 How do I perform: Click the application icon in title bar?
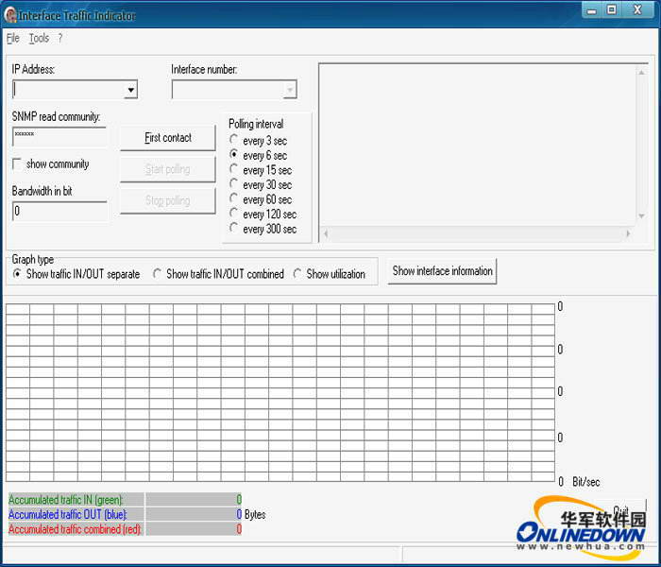[x=10, y=15]
